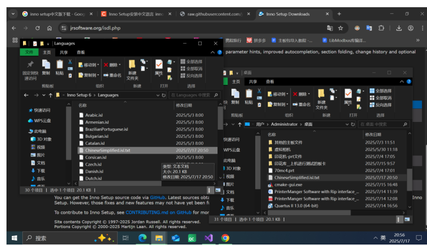Click Deselect All (全部取消) in Languages window
Viewport: 427px width, 246px height.
[192, 69]
